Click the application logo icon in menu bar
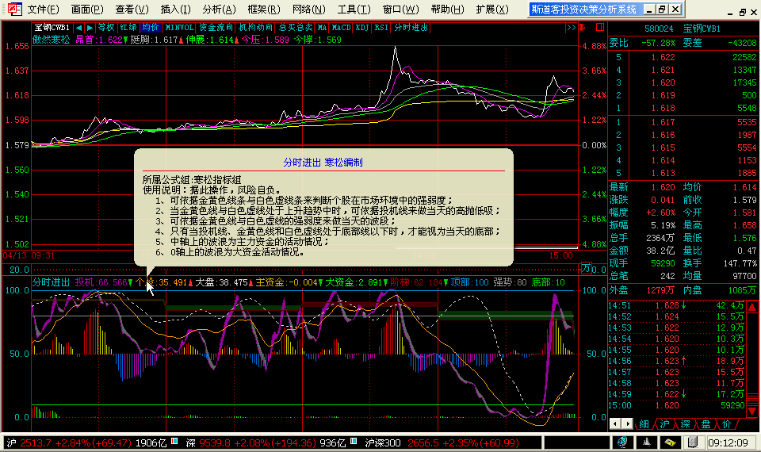The image size is (761, 452). 15,9
